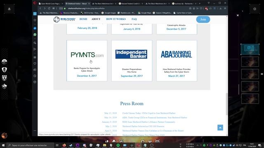Open the PYMNTS.com article card
Screen dimensions: 264x148
coord(87,60)
